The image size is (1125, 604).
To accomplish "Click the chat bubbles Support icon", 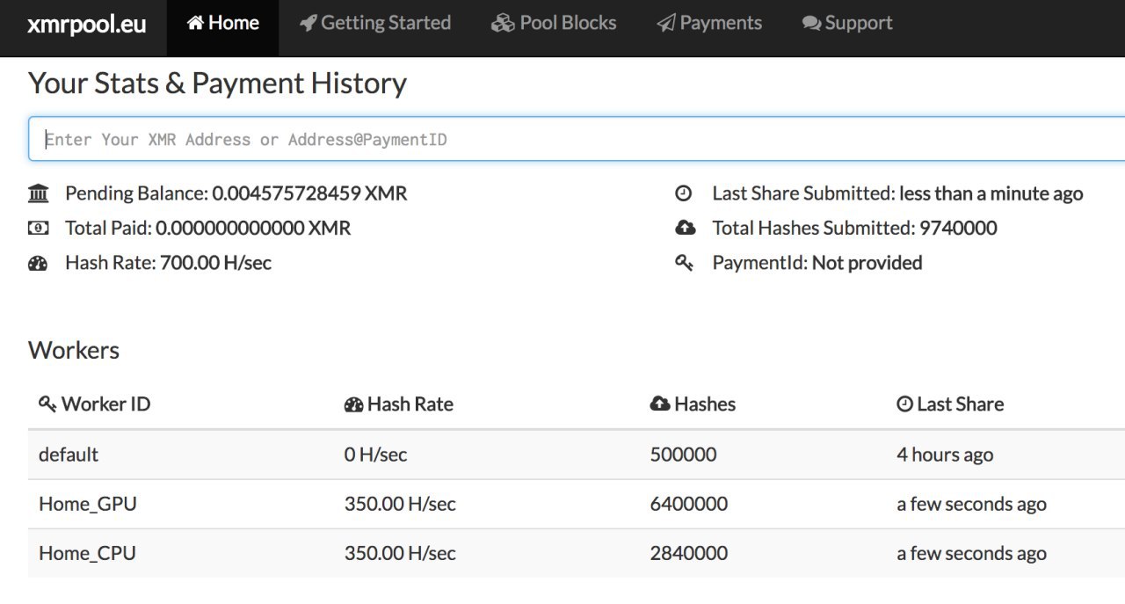I will coord(811,24).
